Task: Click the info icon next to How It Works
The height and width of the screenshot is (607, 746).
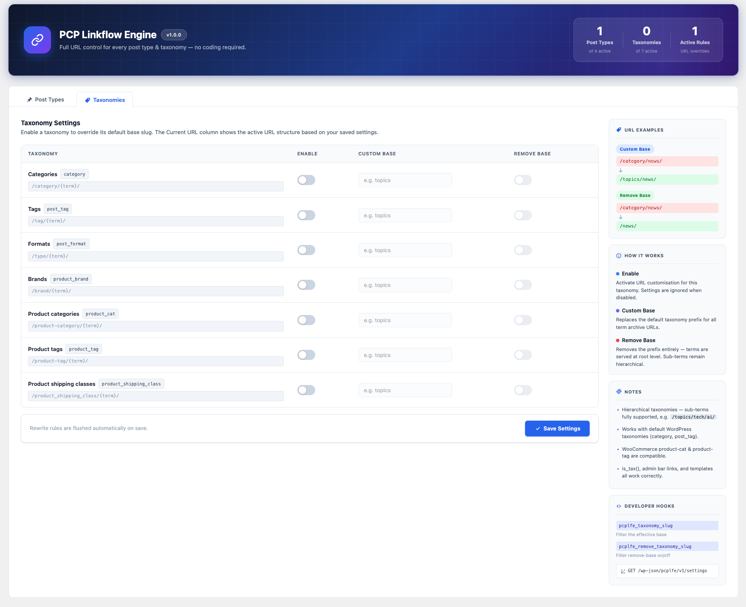Action: 619,256
